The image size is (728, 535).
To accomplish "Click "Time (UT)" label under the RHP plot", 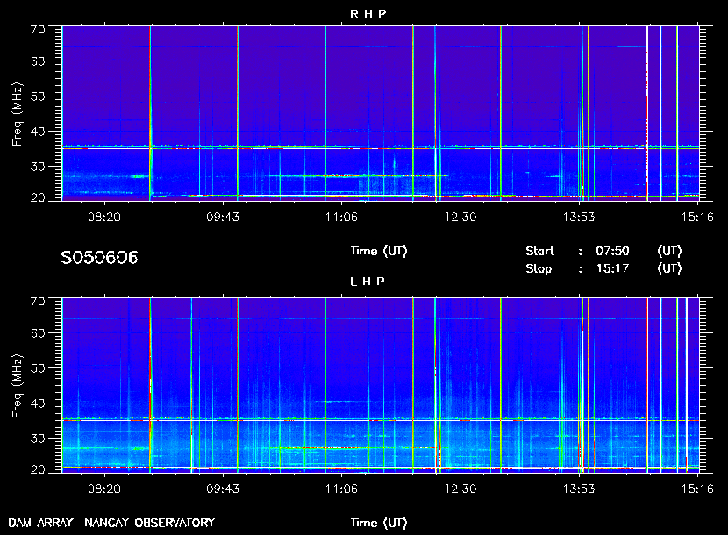I will (x=379, y=251).
